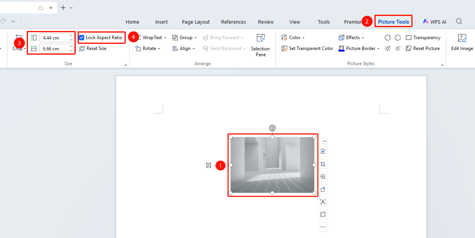Toggle the Transparency option
Viewport: 475px width, 238px height.
pyautogui.click(x=423, y=38)
